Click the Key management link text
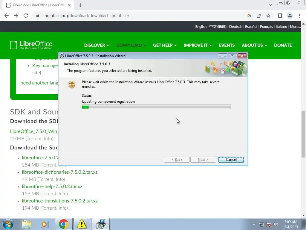This screenshot has height=230, width=306. (45, 66)
